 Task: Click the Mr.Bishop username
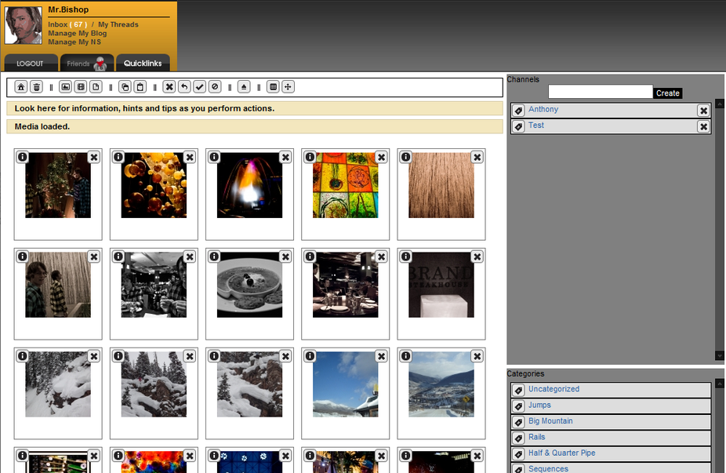point(68,9)
